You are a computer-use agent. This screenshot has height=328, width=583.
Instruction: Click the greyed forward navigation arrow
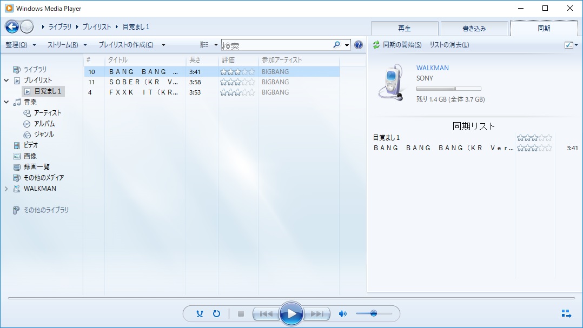point(27,26)
